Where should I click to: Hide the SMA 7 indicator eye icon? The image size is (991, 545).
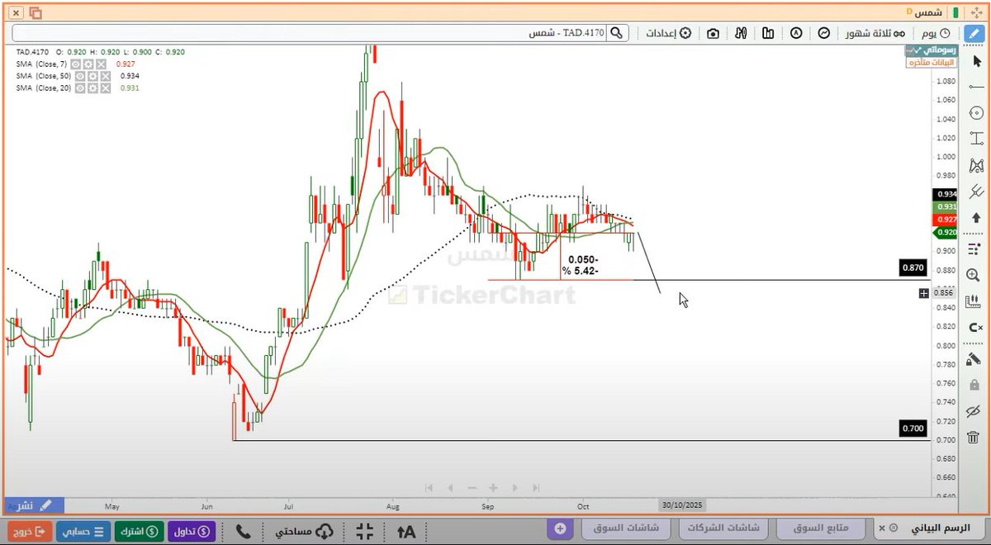(75, 64)
